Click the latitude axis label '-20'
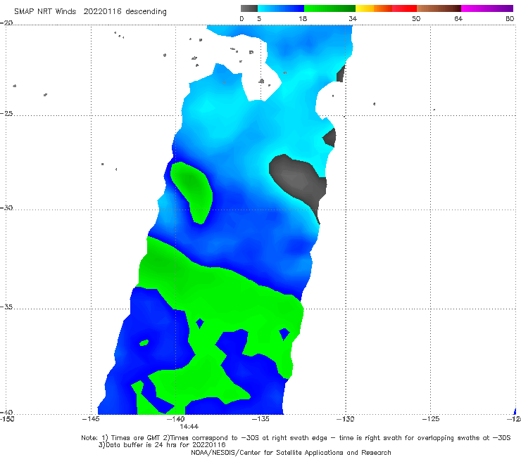 pyautogui.click(x=6, y=23)
